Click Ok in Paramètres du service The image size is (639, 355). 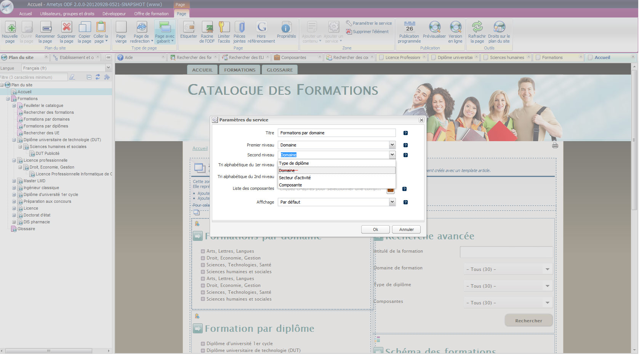[x=375, y=230]
